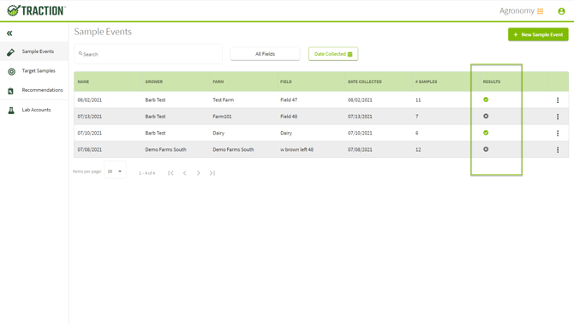This screenshot has width=574, height=325.
Task: Select the 07/13/2021 event name
Action: (90, 116)
